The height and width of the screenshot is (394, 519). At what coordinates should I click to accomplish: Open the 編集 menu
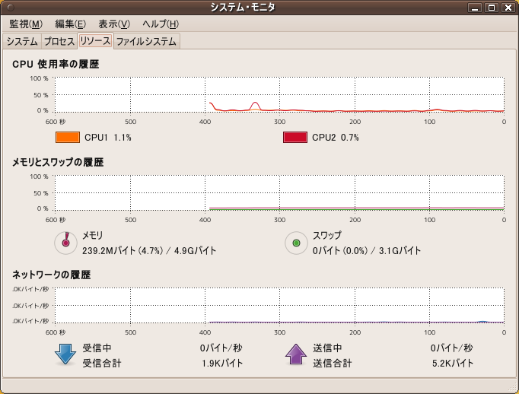(70, 24)
